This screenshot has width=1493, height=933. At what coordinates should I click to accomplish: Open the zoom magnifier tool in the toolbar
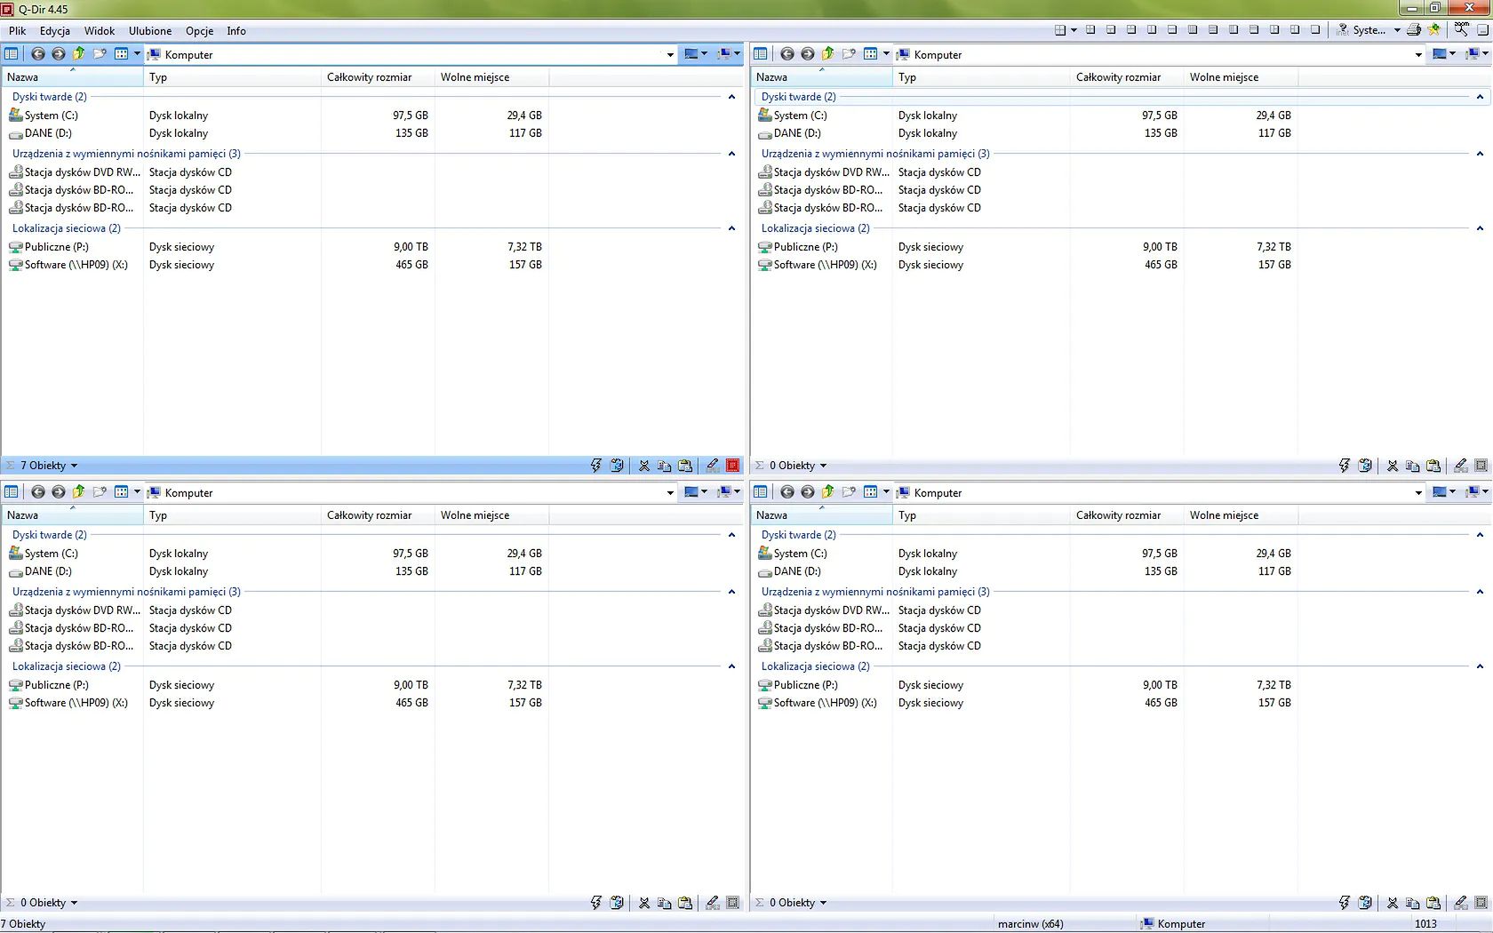(x=1461, y=30)
